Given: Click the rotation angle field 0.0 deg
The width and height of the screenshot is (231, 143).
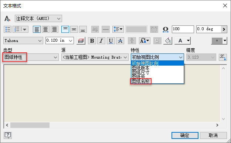Looking at the screenshot, I should [208, 29].
